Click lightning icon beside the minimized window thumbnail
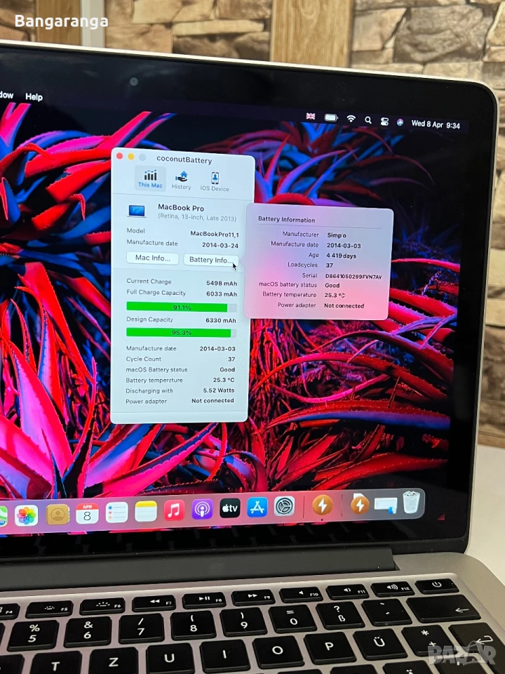 (x=360, y=504)
